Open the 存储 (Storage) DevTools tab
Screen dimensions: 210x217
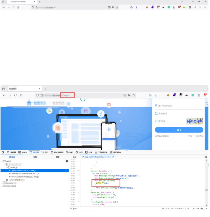[89, 152]
